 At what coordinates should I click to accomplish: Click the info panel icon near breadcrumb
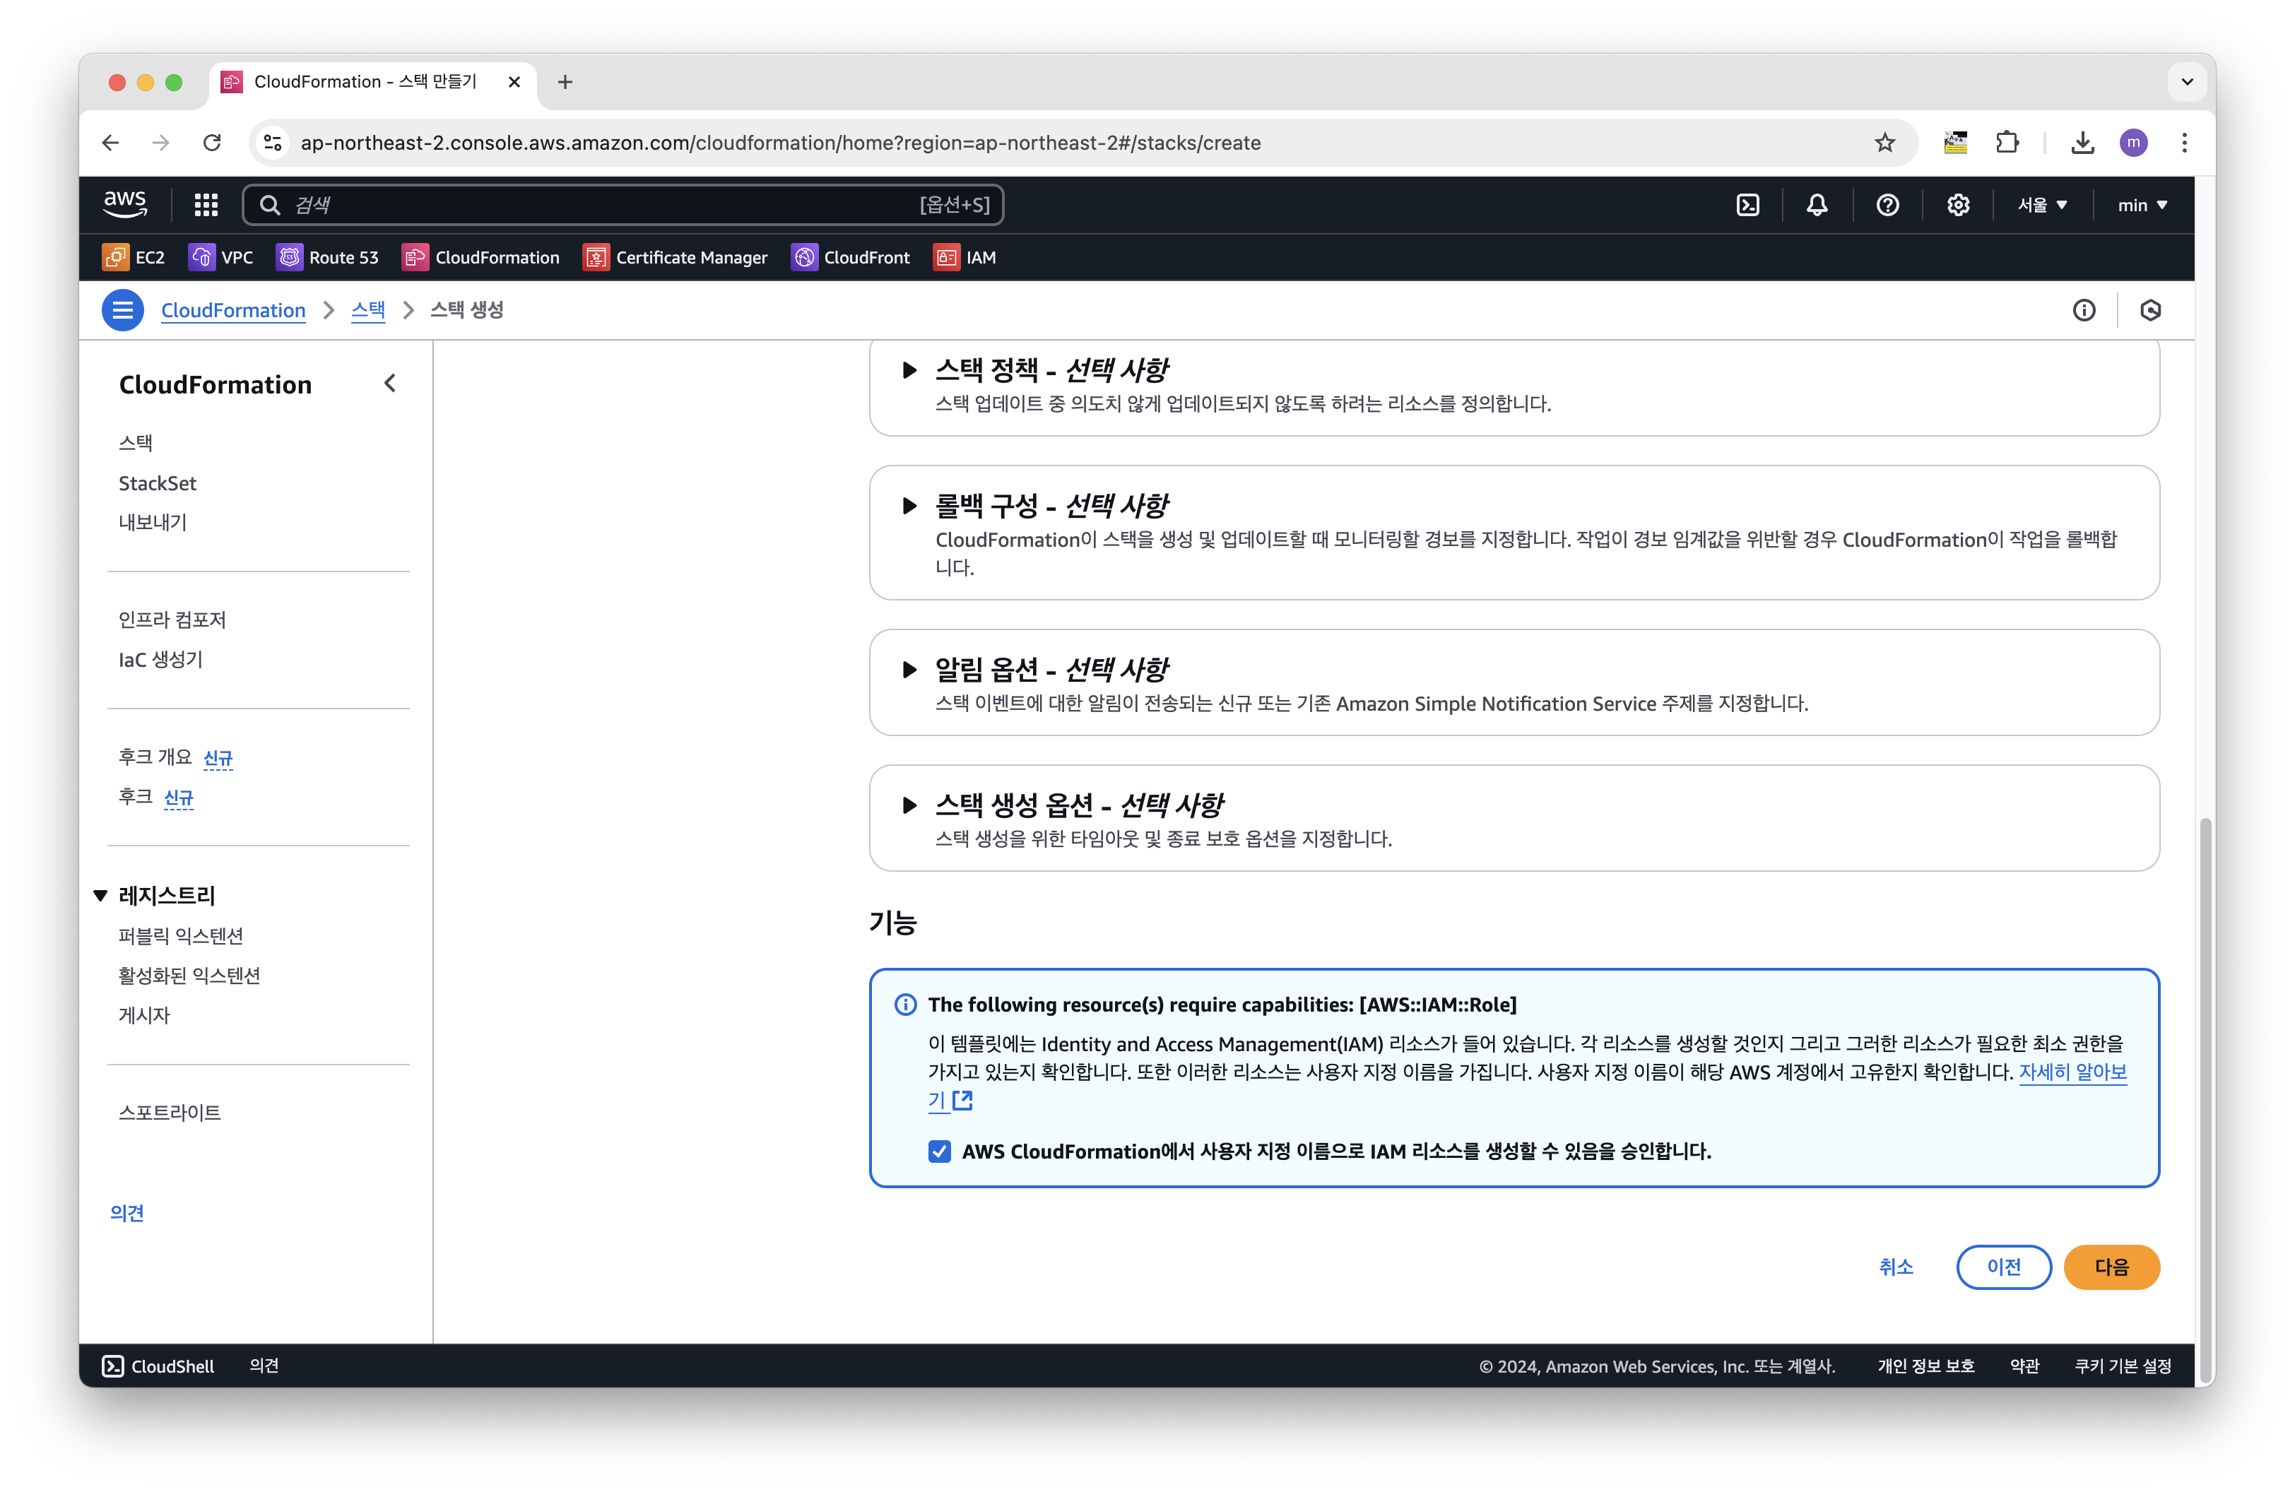pos(2084,310)
